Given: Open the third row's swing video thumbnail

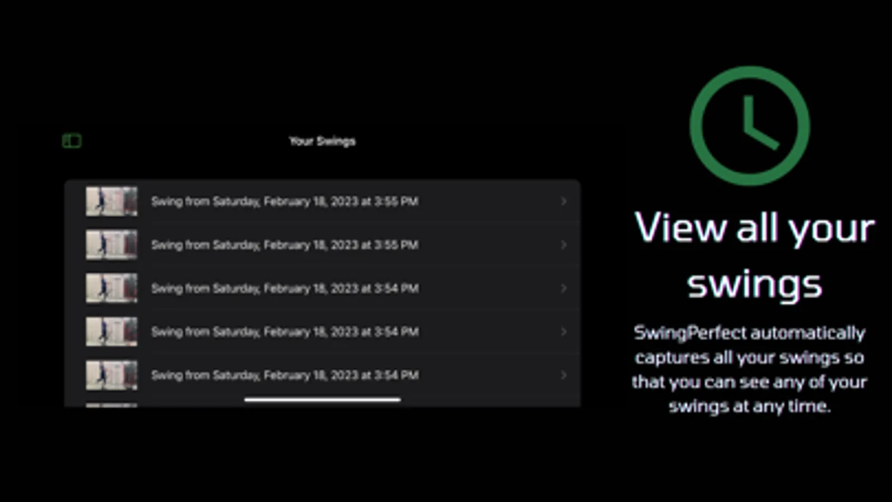Looking at the screenshot, I should pyautogui.click(x=112, y=288).
